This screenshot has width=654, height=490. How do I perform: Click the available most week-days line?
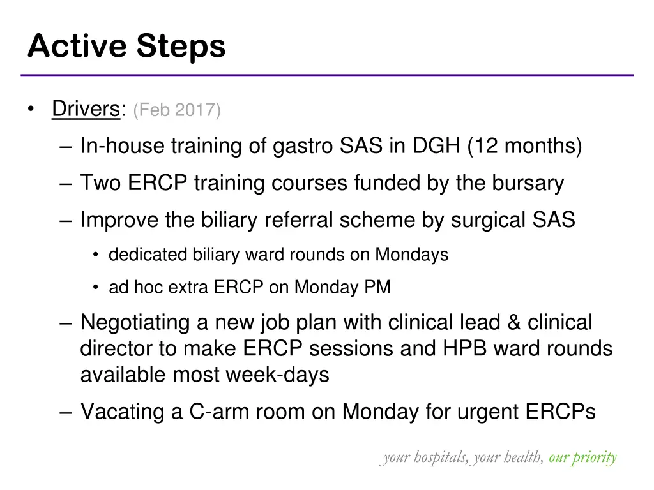point(205,375)
